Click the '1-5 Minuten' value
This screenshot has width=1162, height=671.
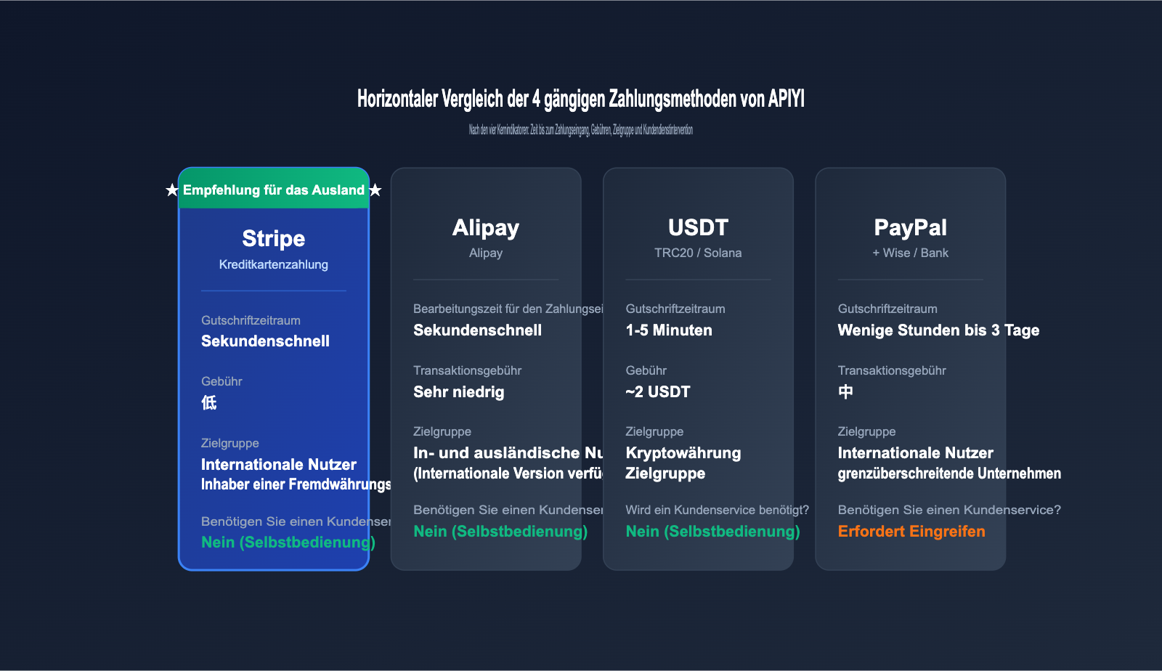[669, 330]
